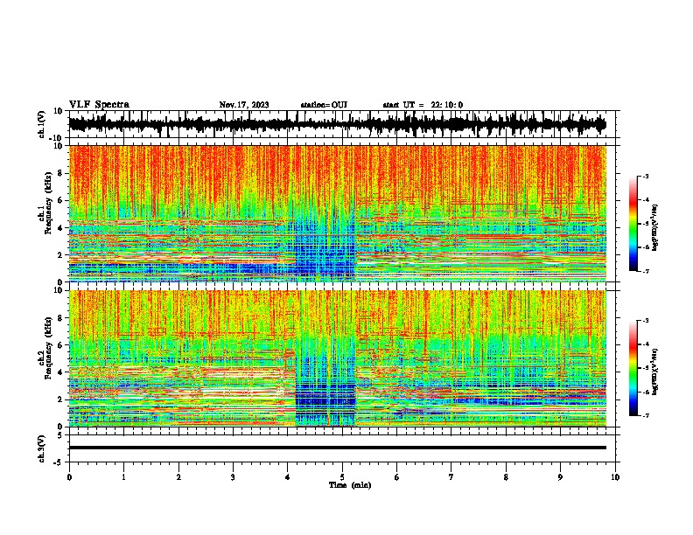Click the "-3" label on ch.1 color bar

pyautogui.click(x=646, y=176)
